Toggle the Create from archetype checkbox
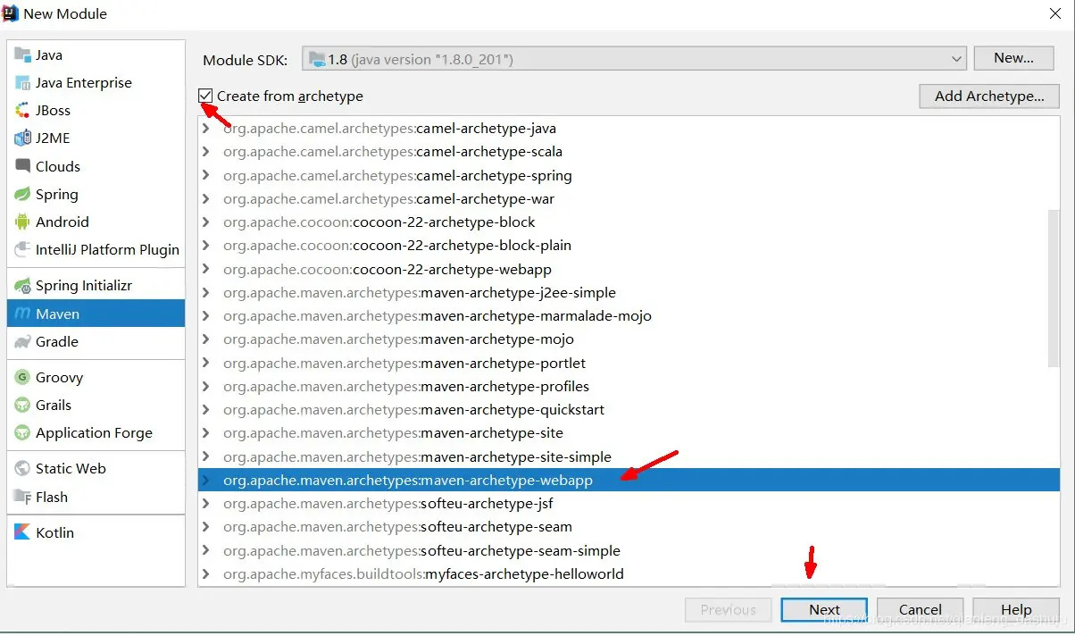 [206, 96]
